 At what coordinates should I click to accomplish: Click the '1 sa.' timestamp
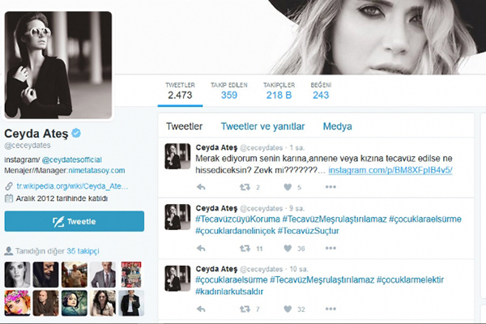(x=297, y=147)
